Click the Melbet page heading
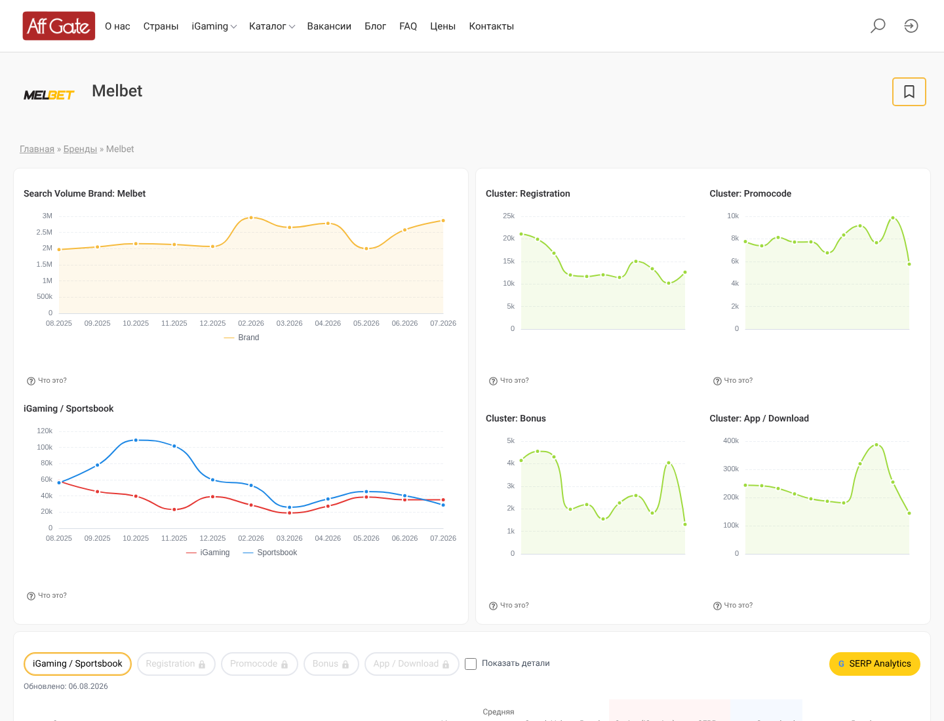 point(117,91)
